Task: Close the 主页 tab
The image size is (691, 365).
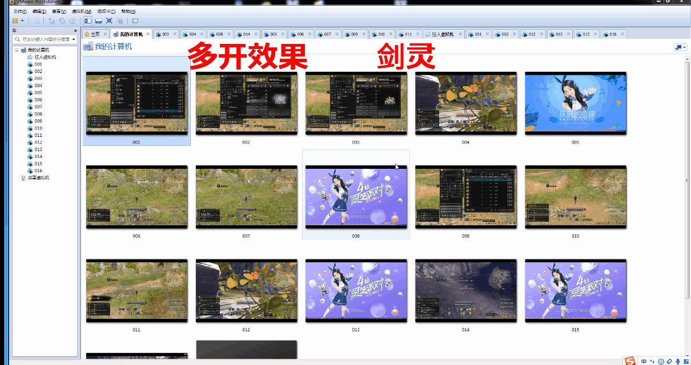Action: [x=105, y=34]
